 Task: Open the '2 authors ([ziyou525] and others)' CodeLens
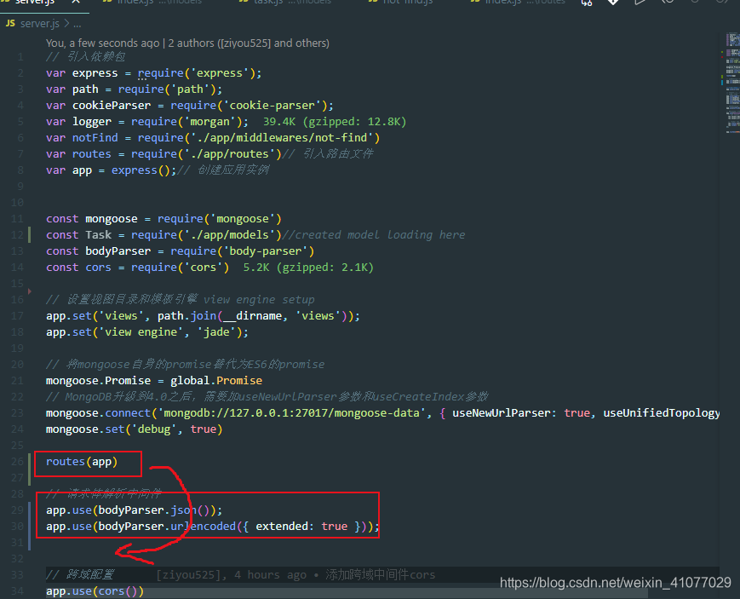pyautogui.click(x=249, y=43)
